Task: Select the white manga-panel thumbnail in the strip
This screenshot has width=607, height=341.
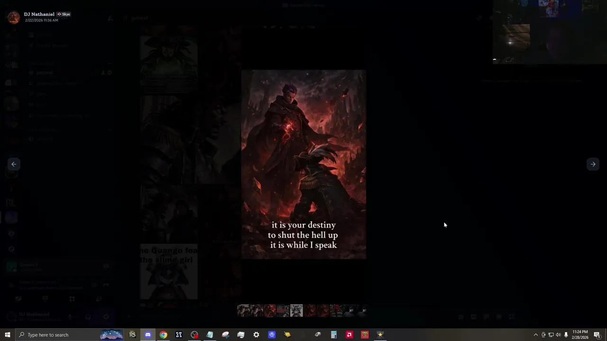Action: 296,311
